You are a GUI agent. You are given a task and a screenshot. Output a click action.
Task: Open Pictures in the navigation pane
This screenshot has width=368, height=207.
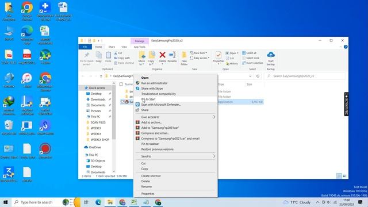pyautogui.click(x=95, y=111)
